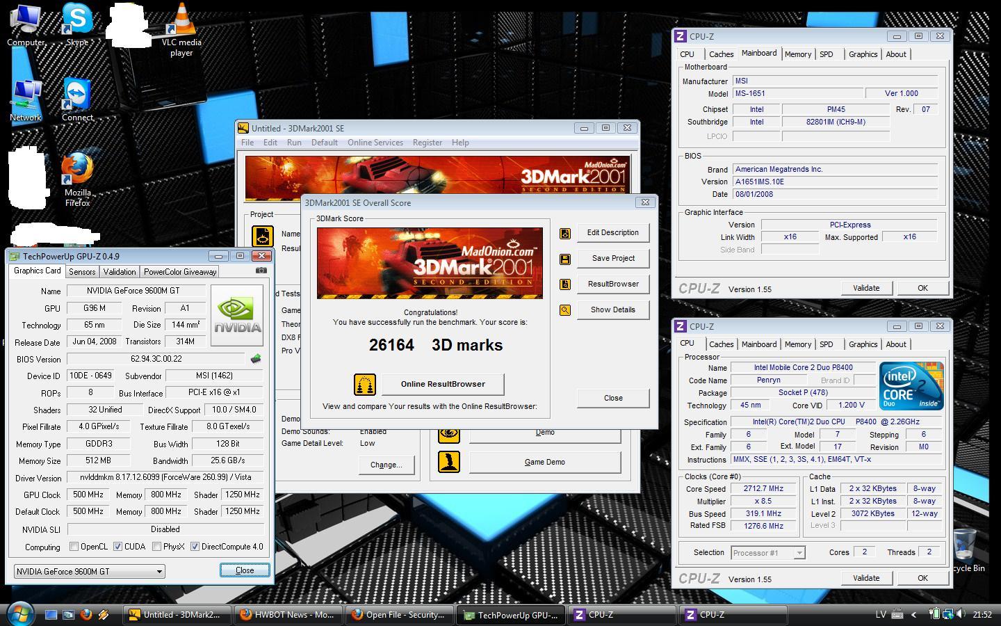Viewport: 1001px width, 626px height.
Task: Click the Edit Description icon
Action: pos(565,234)
